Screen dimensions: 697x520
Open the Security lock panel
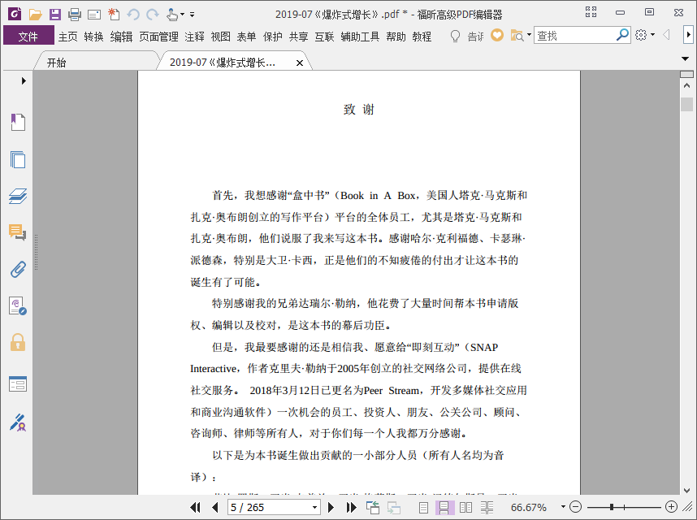pos(18,343)
